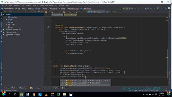
Task: Open the VCS menu
Action: [x=56, y=5]
